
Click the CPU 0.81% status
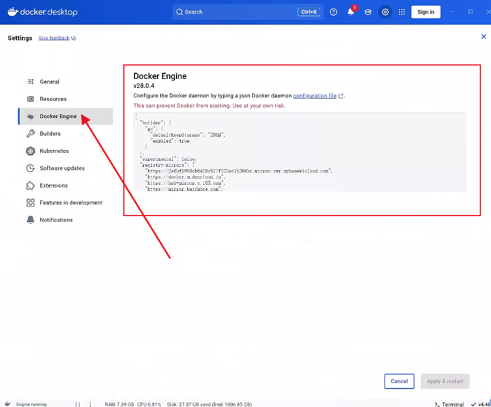tap(149, 404)
